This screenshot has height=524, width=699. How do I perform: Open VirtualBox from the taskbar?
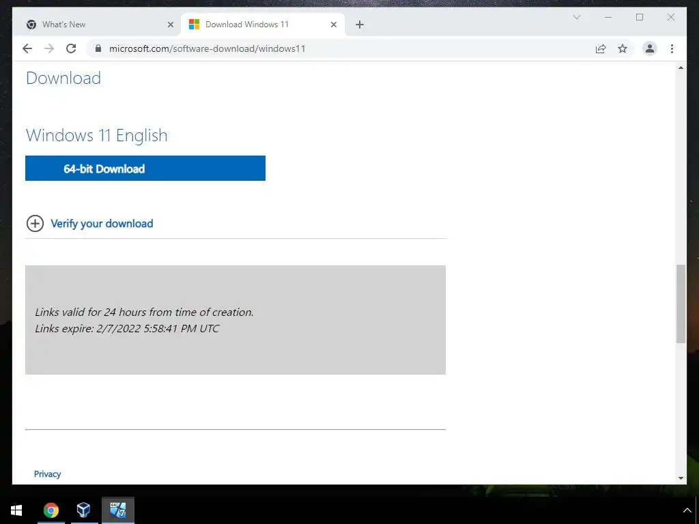click(x=83, y=510)
